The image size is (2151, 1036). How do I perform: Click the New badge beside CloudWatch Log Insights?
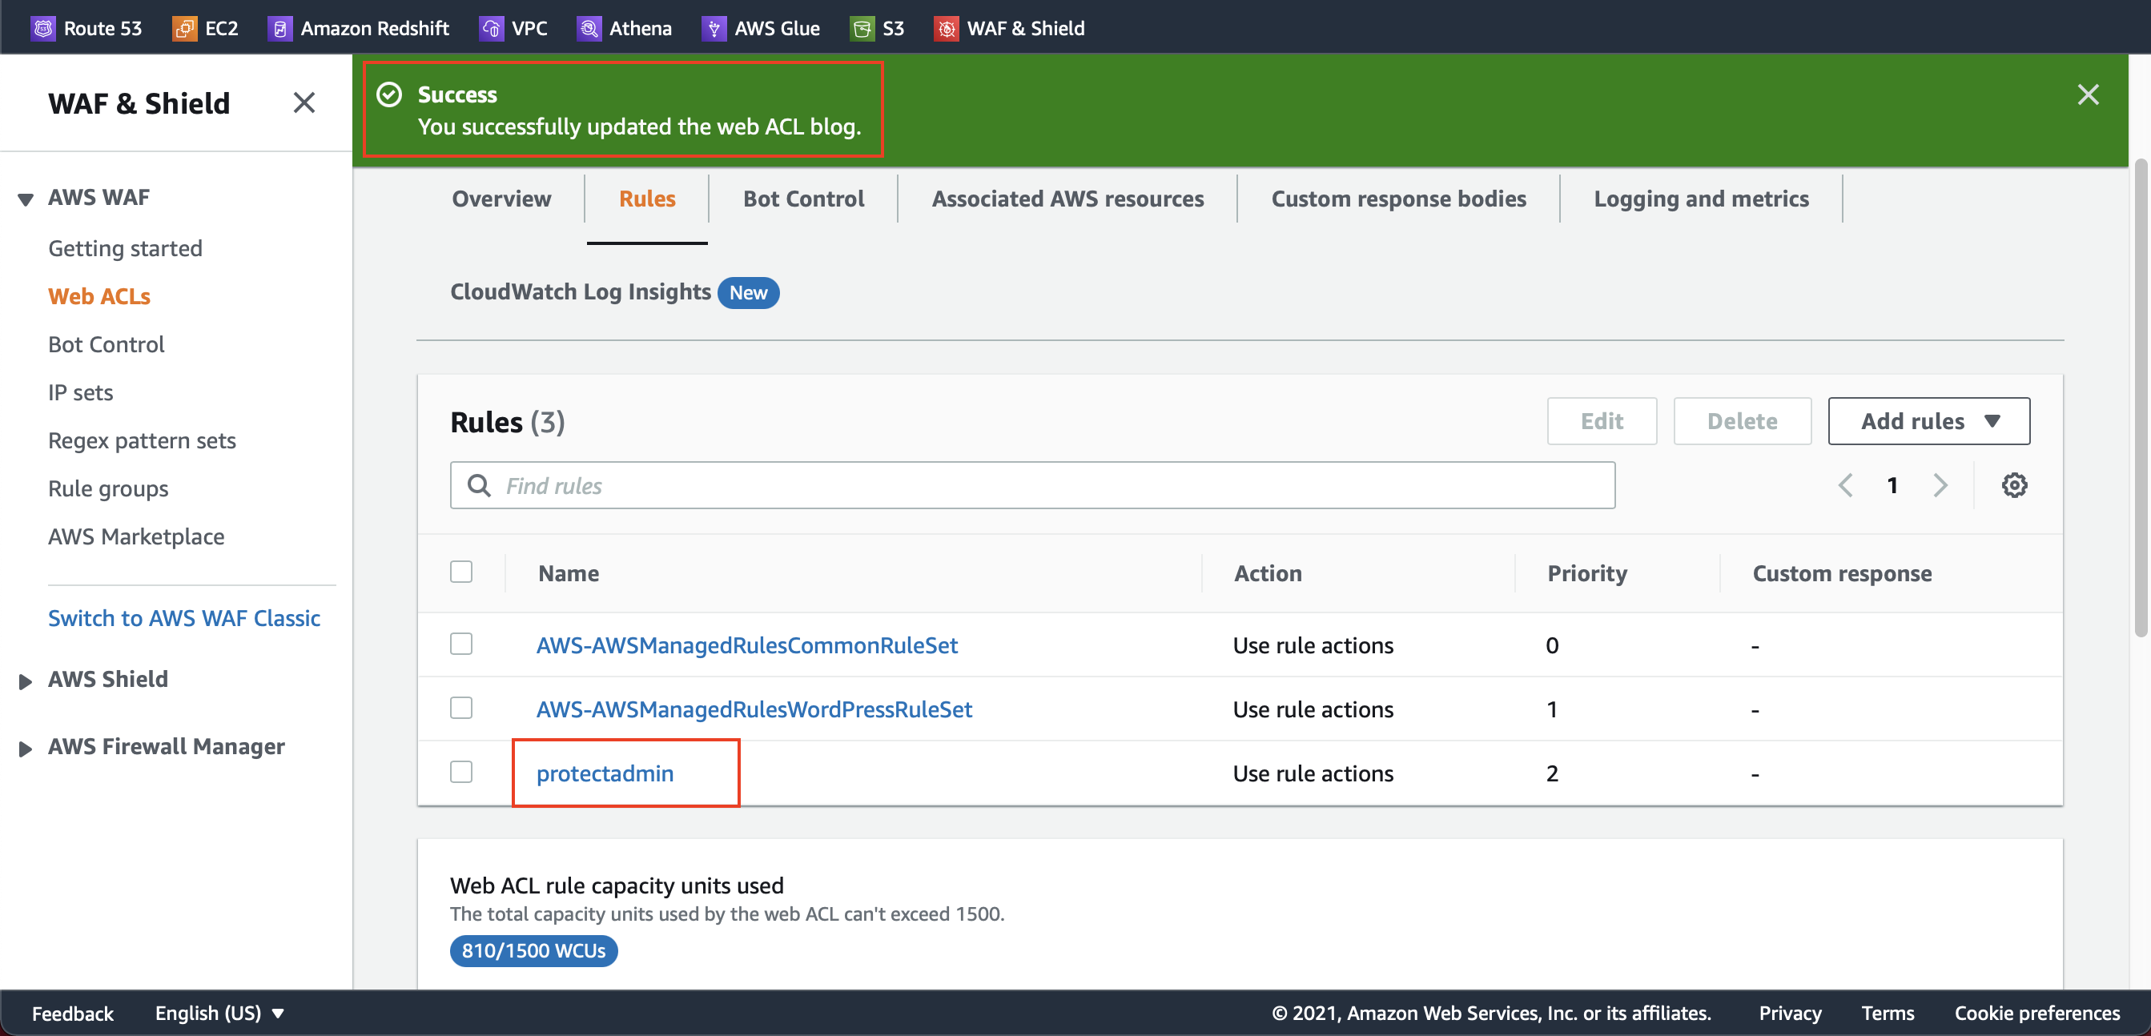click(748, 292)
